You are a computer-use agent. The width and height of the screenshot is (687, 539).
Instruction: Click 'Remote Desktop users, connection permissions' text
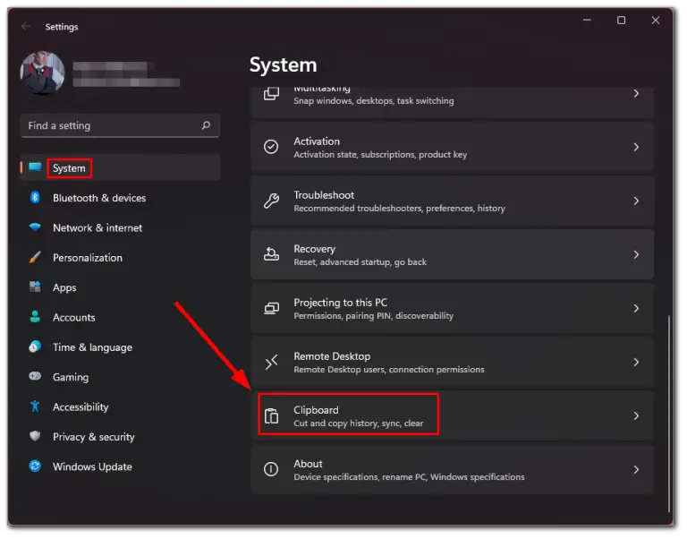(x=389, y=370)
